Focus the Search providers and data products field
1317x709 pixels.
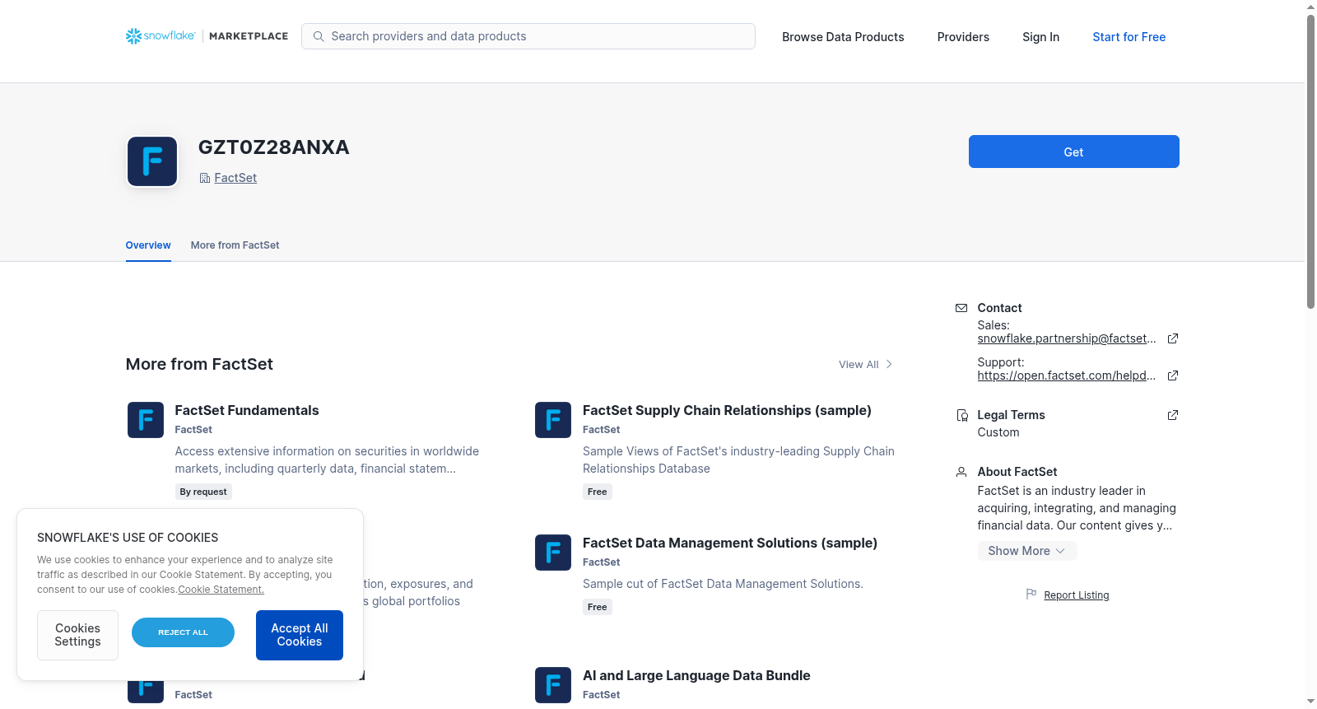pos(528,36)
